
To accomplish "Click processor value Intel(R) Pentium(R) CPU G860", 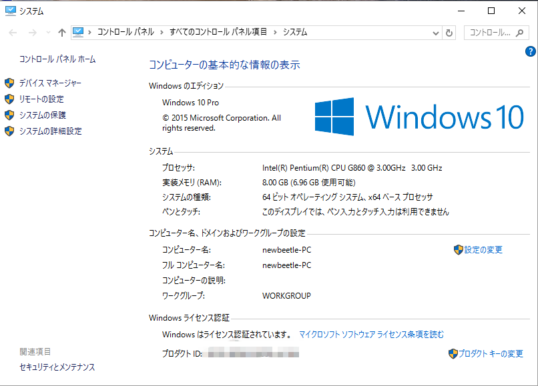I will (x=352, y=168).
